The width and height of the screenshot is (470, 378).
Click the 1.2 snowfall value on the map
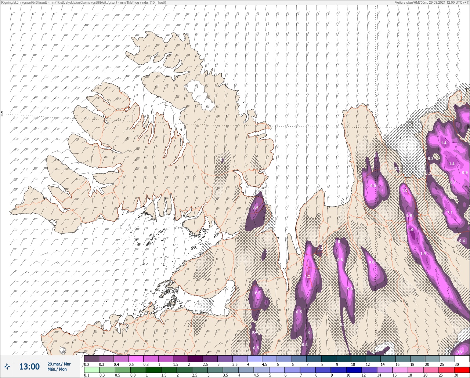click(308, 276)
